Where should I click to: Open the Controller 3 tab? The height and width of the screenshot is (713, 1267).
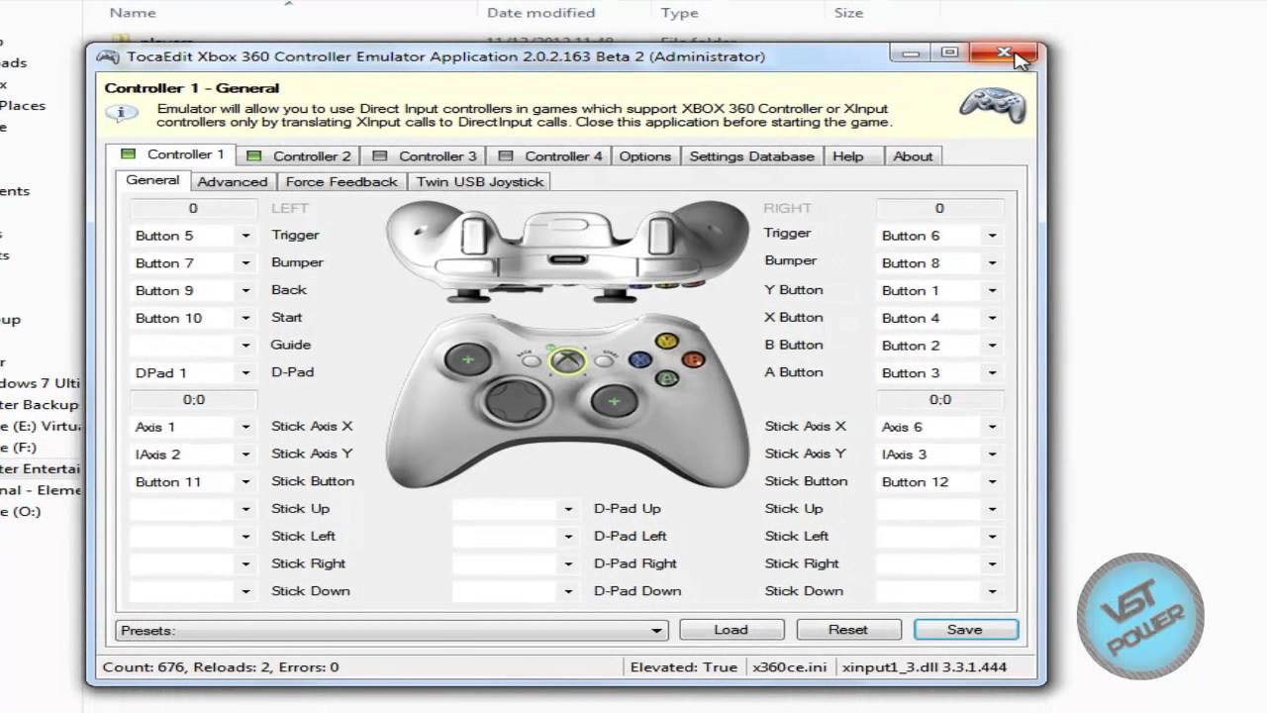tap(425, 155)
